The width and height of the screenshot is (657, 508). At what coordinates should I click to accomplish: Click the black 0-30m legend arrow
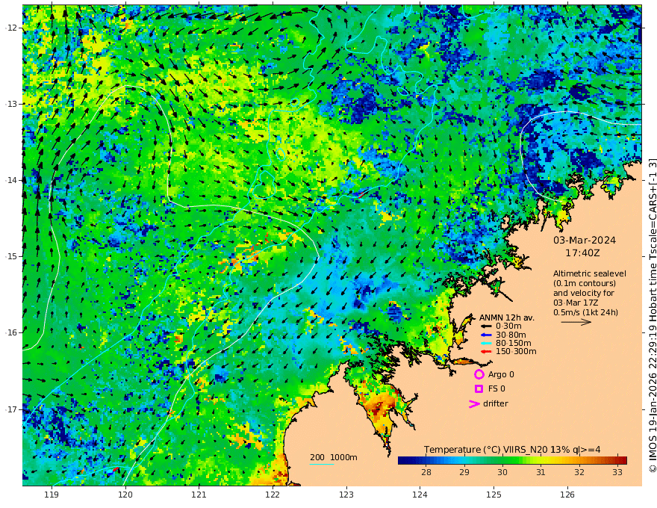click(x=486, y=326)
